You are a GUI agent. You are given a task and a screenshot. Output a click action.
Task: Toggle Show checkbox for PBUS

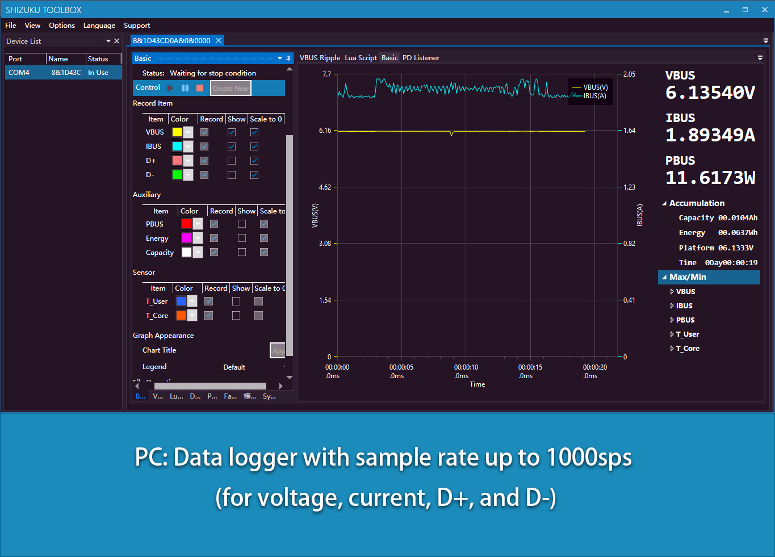[x=242, y=224]
